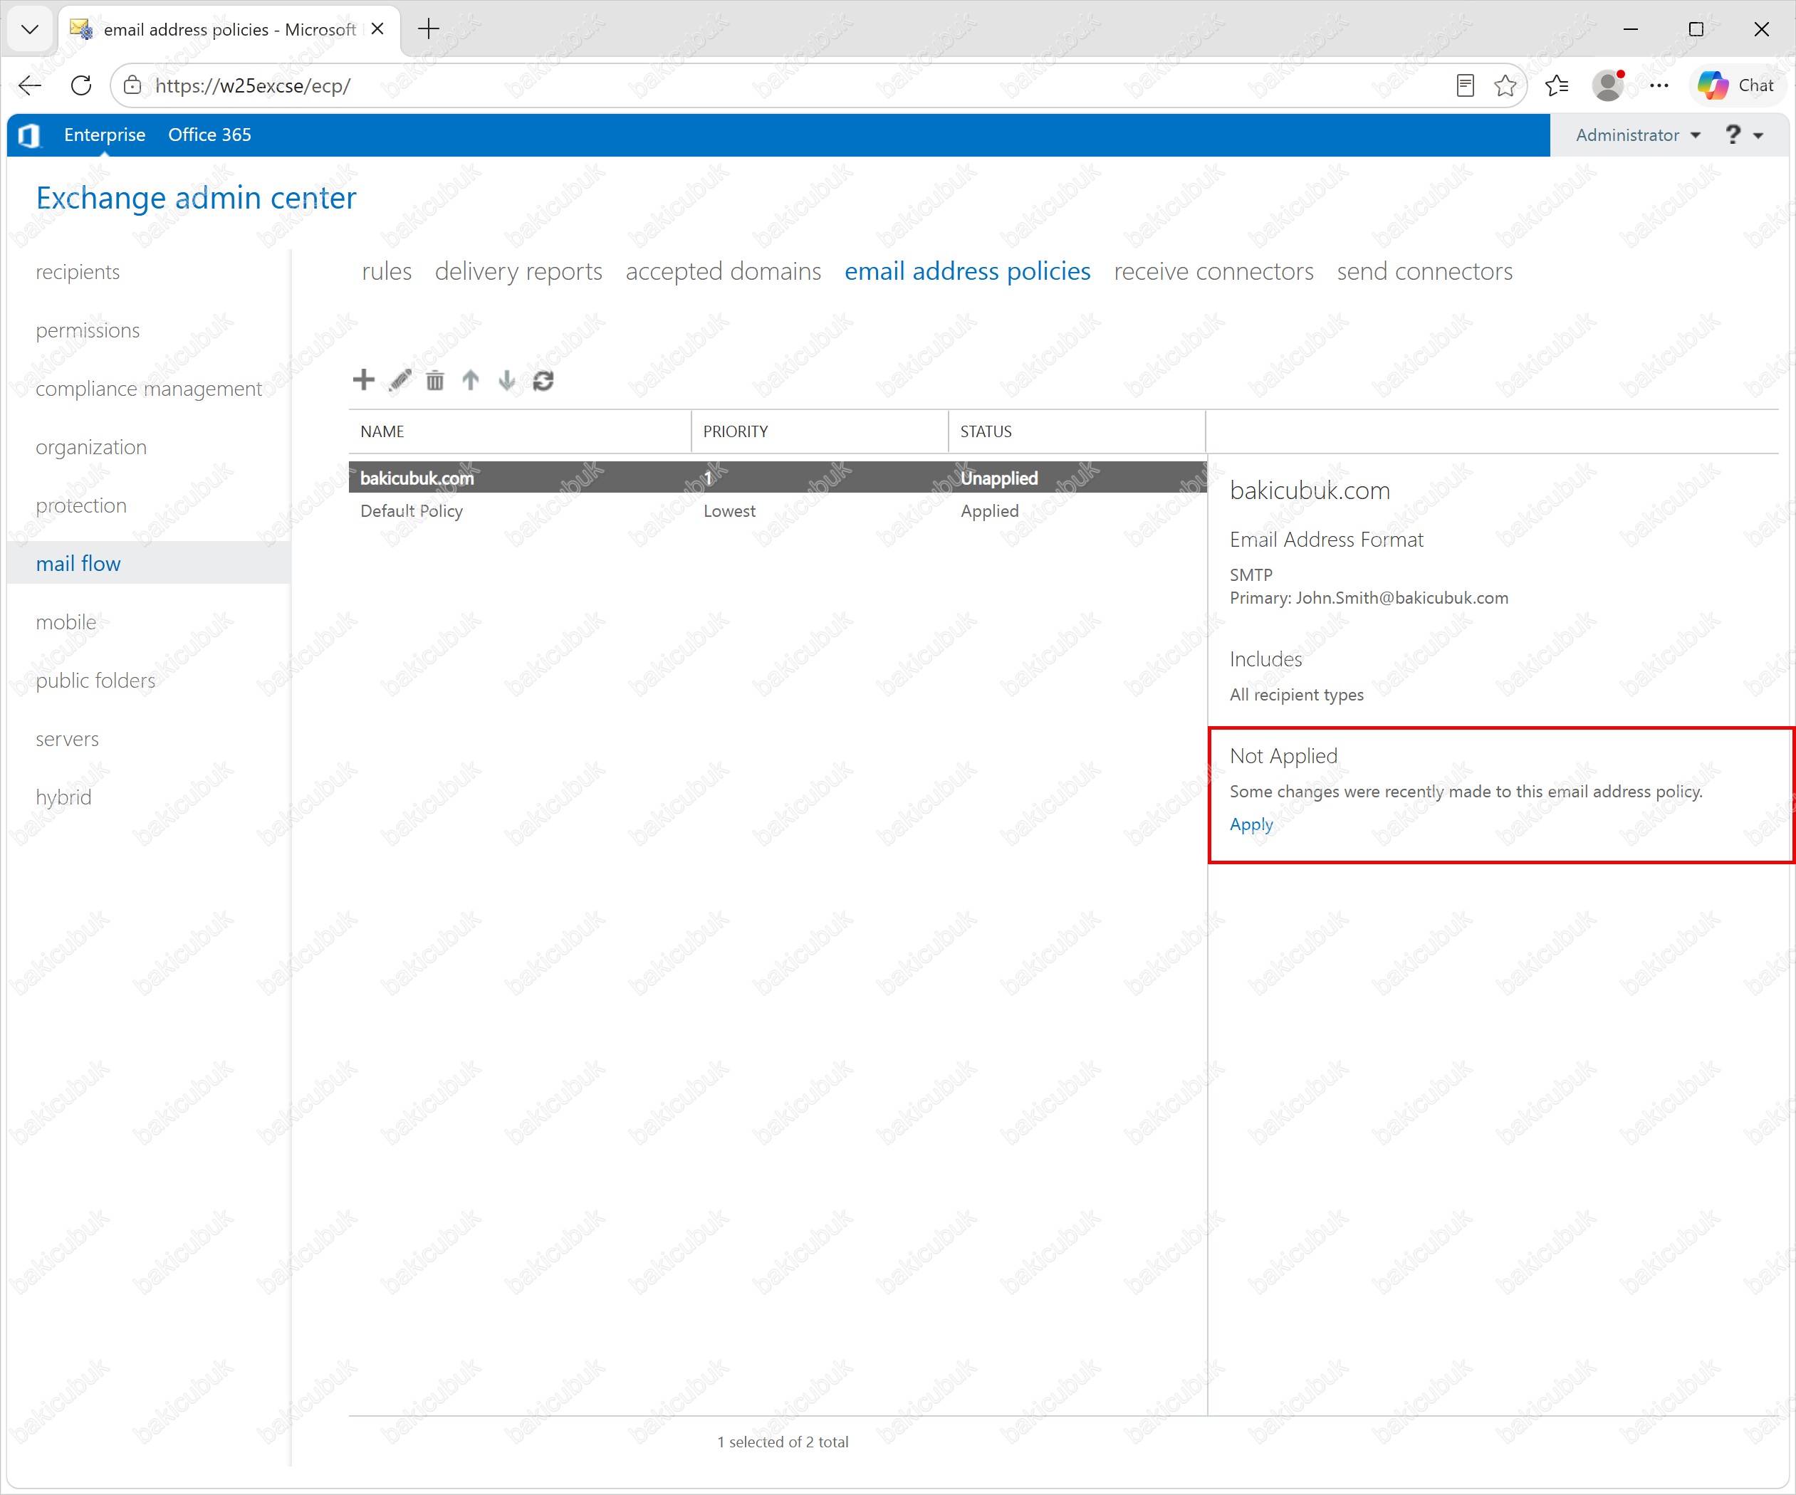
Task: Click the '1 selected of 2 total' status
Action: tap(783, 1442)
